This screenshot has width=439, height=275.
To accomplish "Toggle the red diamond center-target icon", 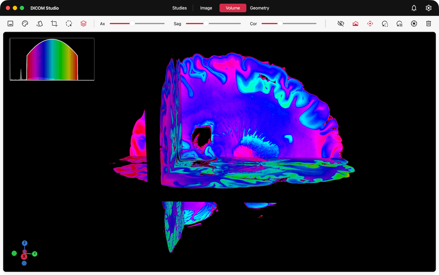I will point(370,24).
